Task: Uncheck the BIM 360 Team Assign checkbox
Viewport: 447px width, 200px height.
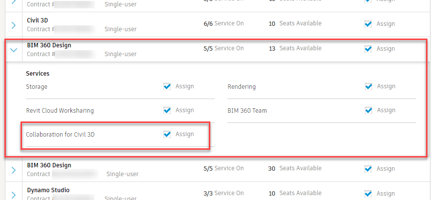Action: (x=369, y=110)
